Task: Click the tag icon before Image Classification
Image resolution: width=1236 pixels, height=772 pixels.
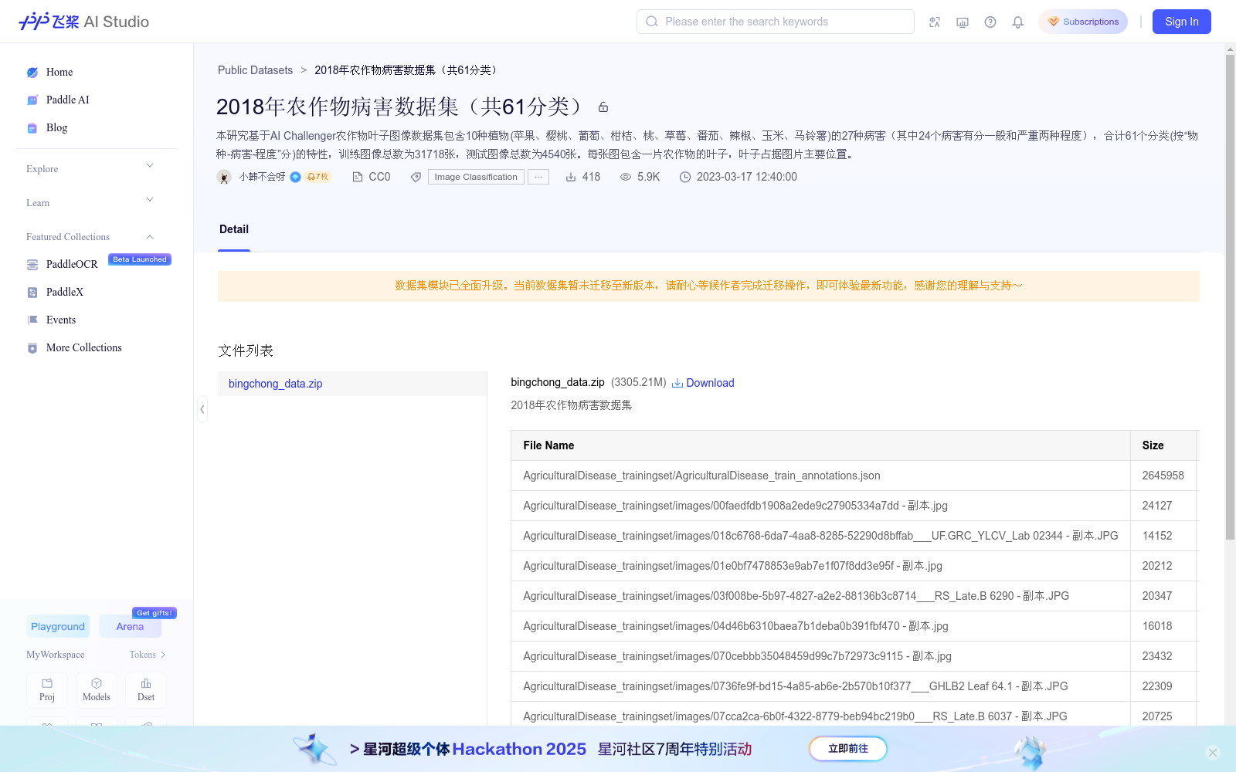Action: [416, 177]
